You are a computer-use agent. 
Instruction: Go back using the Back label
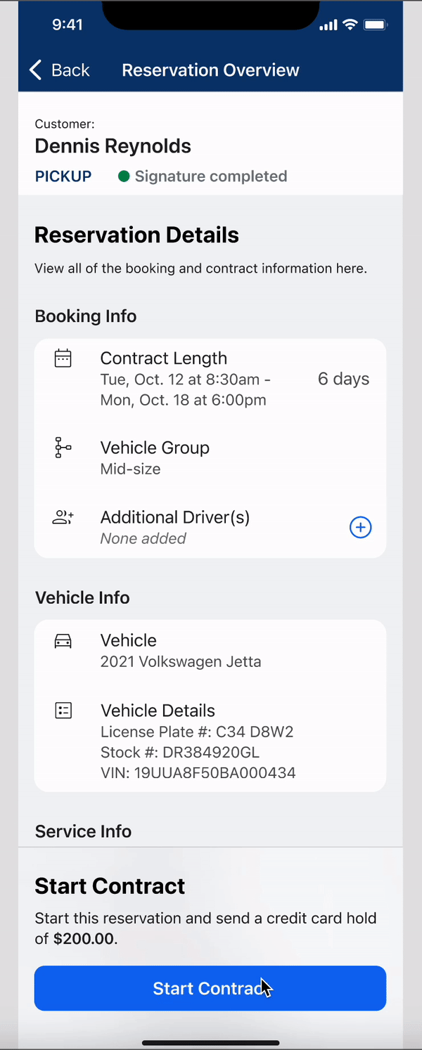70,70
